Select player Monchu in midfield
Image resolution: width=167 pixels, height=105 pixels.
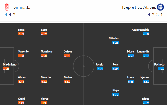coord(46,77)
